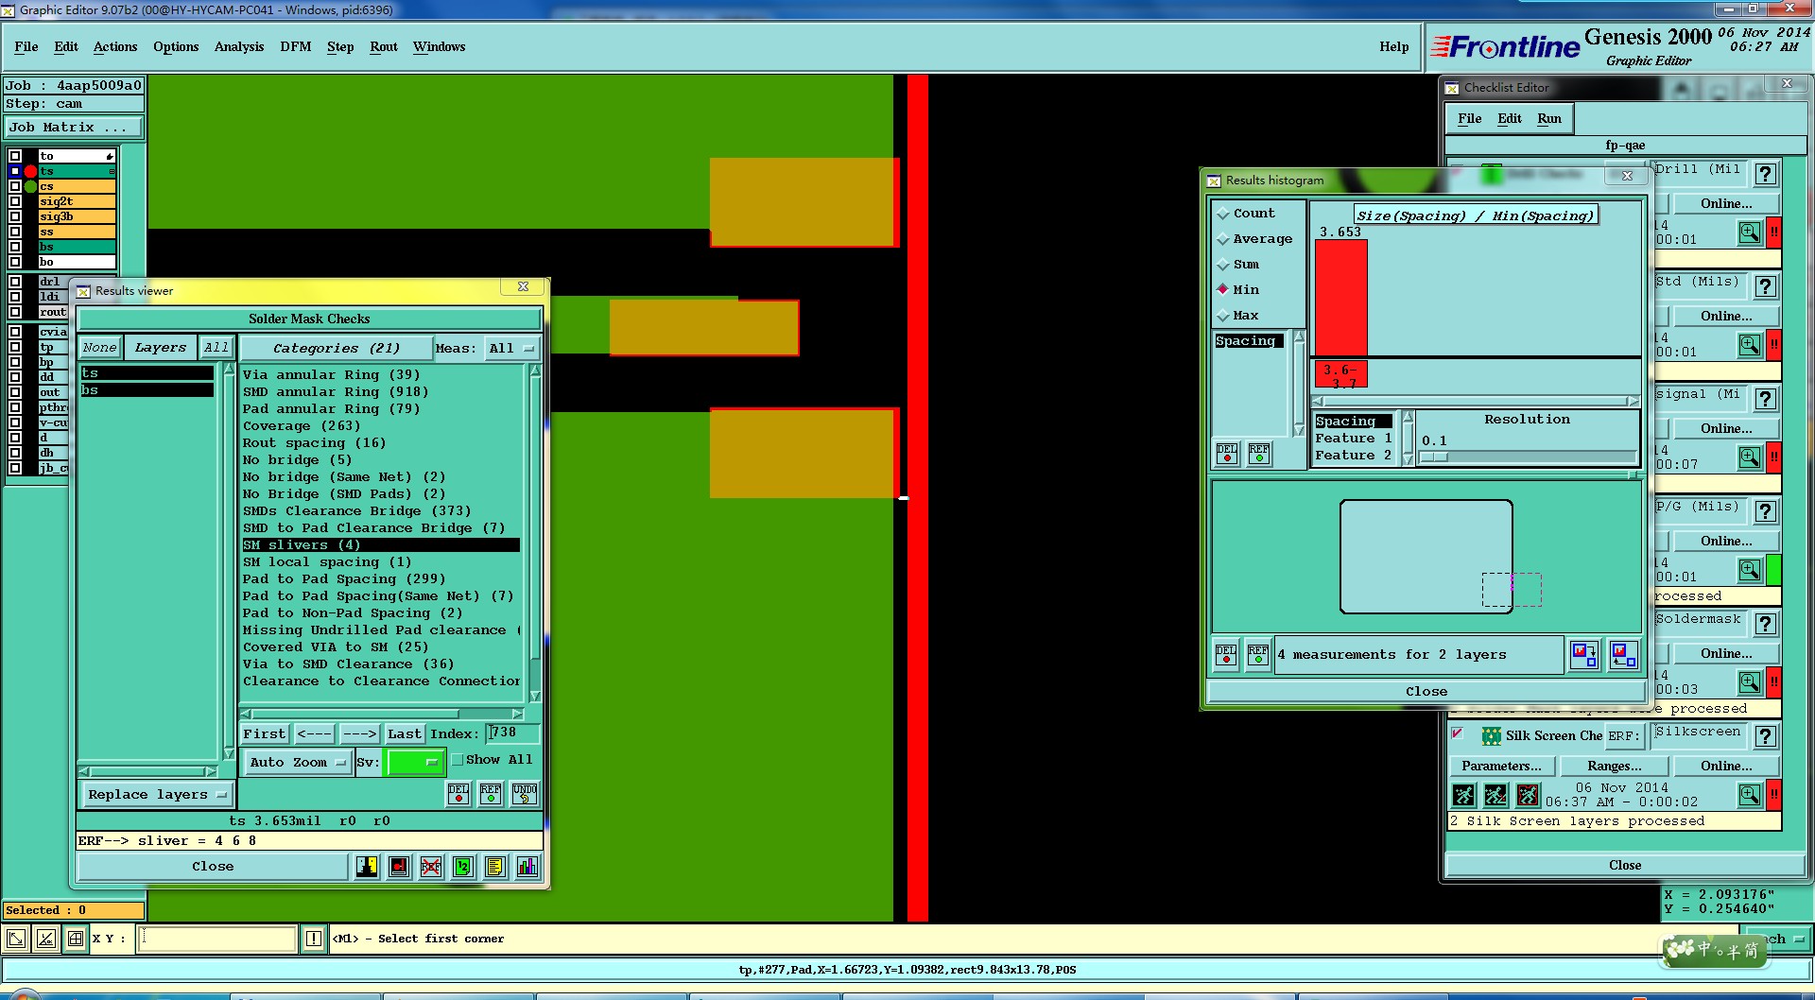Select 'Coverage (263)' category
Image resolution: width=1815 pixels, height=1000 pixels.
(x=302, y=426)
